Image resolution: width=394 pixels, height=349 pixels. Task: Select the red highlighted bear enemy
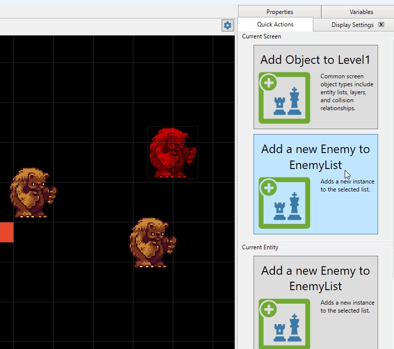(x=172, y=153)
